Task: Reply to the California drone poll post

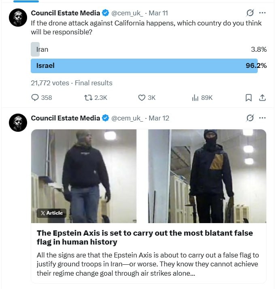Action: (x=36, y=97)
